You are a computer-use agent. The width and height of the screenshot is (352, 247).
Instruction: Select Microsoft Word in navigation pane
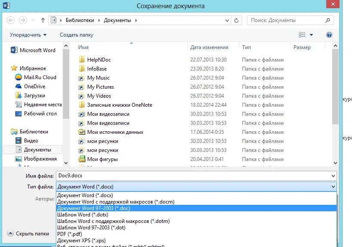(33, 50)
